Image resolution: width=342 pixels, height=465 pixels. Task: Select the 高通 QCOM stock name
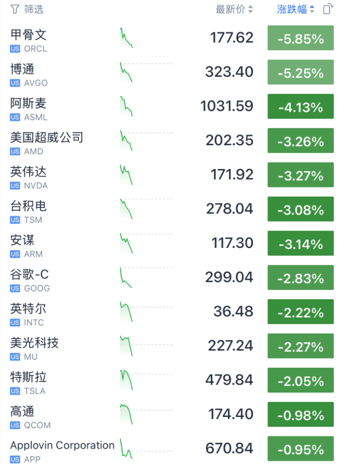point(23,412)
